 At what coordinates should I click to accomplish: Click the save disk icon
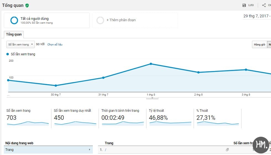(x=244, y=5)
